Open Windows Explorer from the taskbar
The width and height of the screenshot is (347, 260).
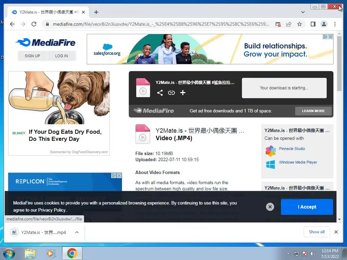coord(30,253)
